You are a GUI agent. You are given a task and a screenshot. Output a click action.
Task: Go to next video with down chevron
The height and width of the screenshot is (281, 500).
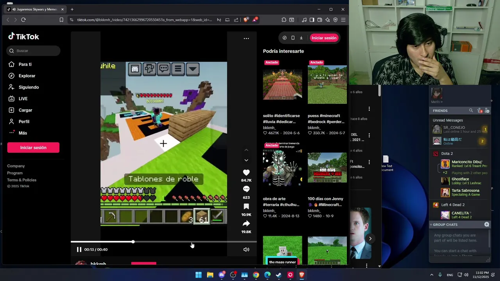tap(246, 160)
